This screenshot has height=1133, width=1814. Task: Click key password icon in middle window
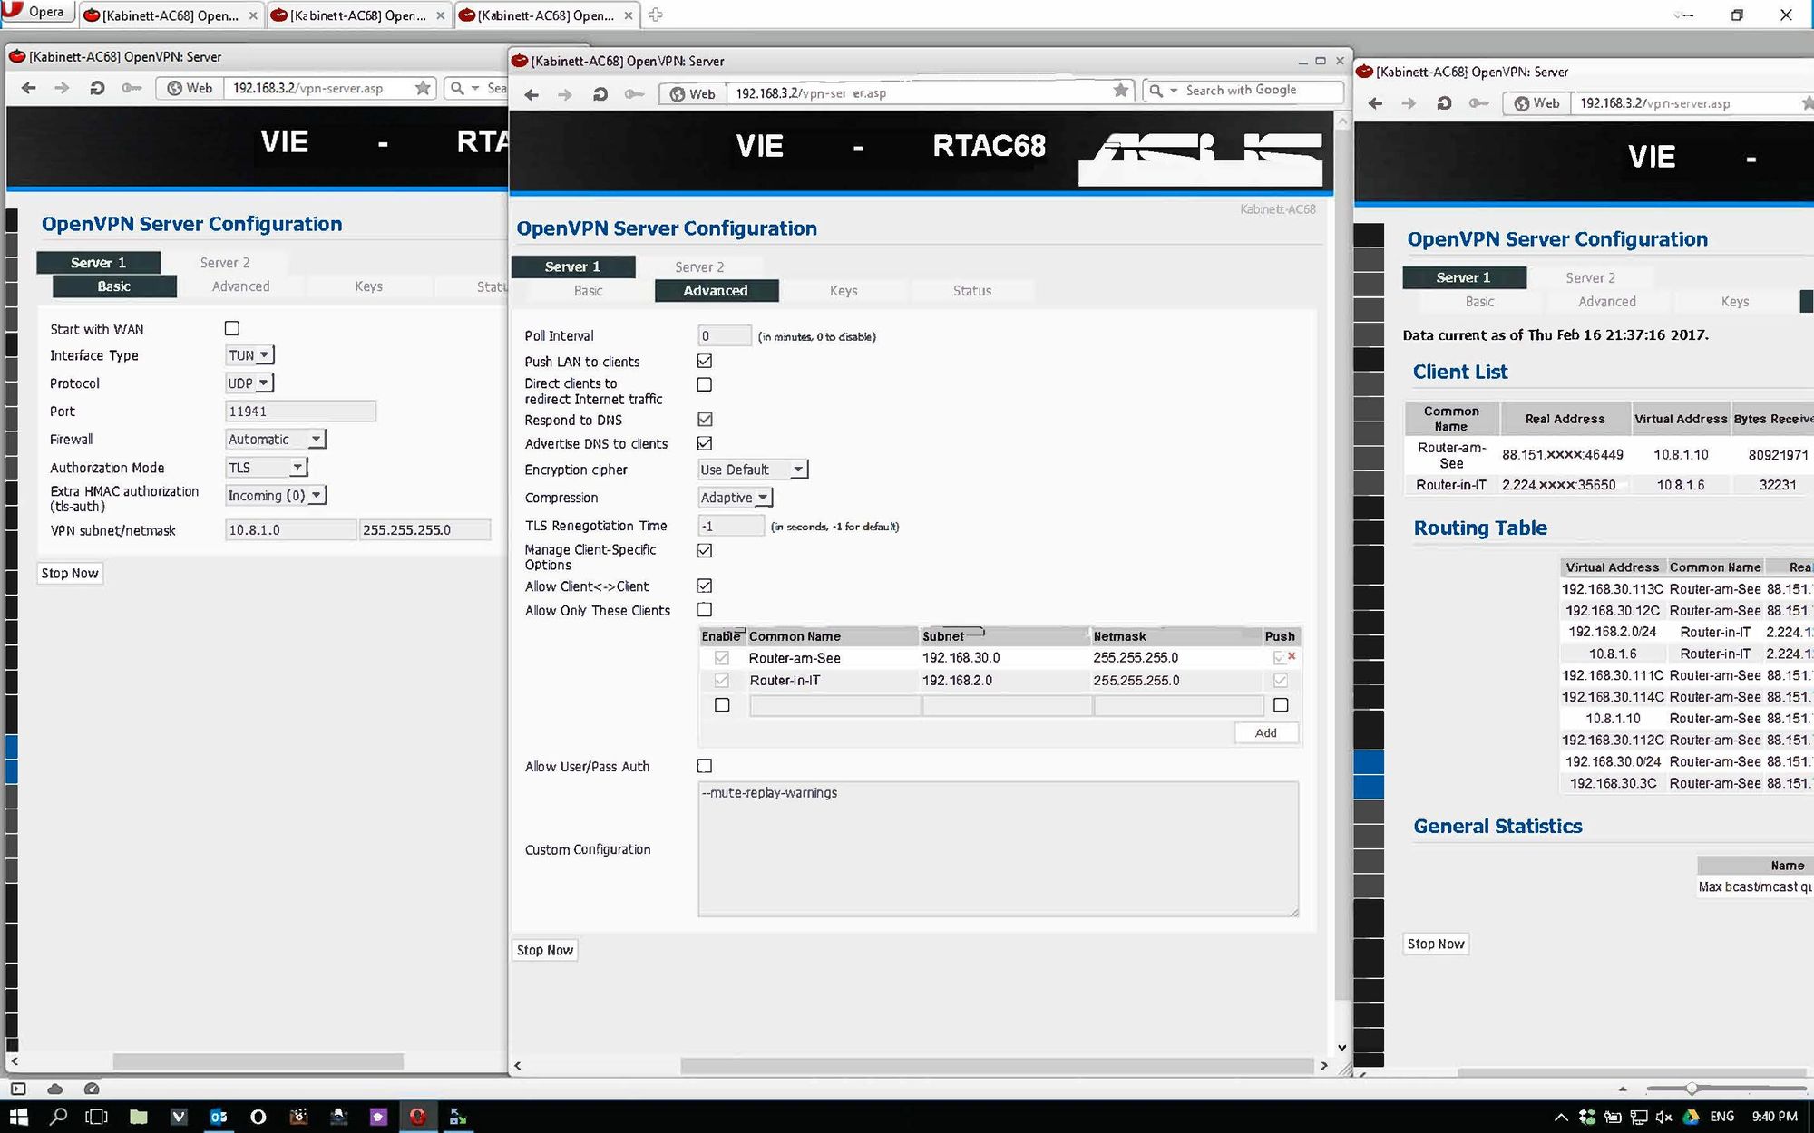click(x=634, y=94)
